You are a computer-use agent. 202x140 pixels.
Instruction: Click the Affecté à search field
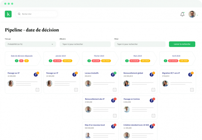[85, 44]
